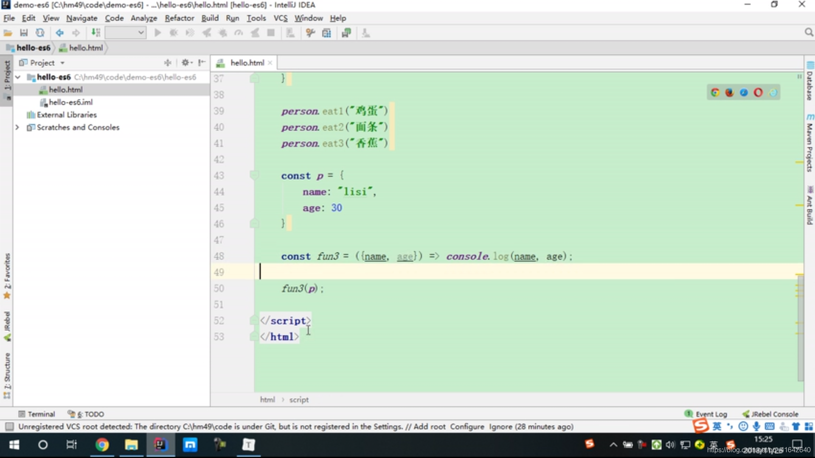Click the tool window quick access icon bottom-left
The height and width of the screenshot is (458, 815).
[9, 427]
